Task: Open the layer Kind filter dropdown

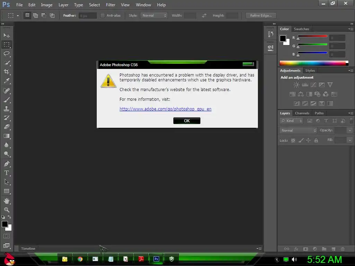Action: pos(291,121)
